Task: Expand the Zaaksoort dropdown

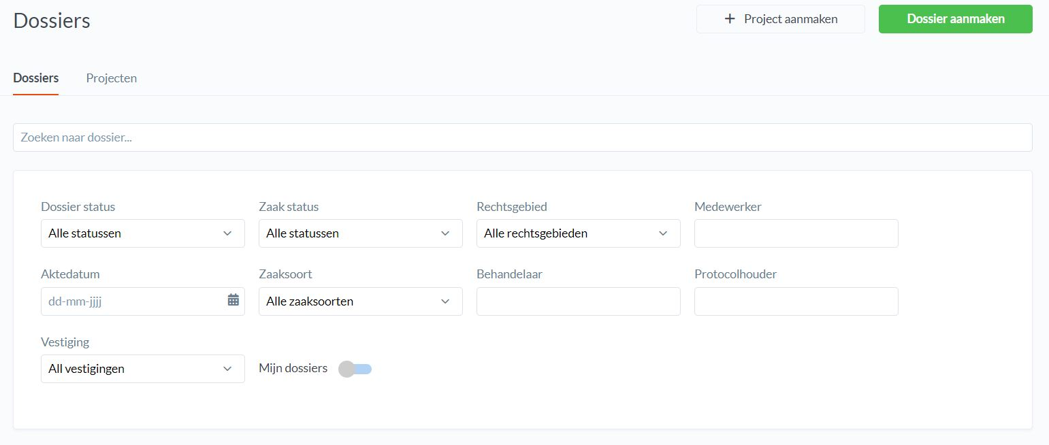Action: tap(360, 301)
